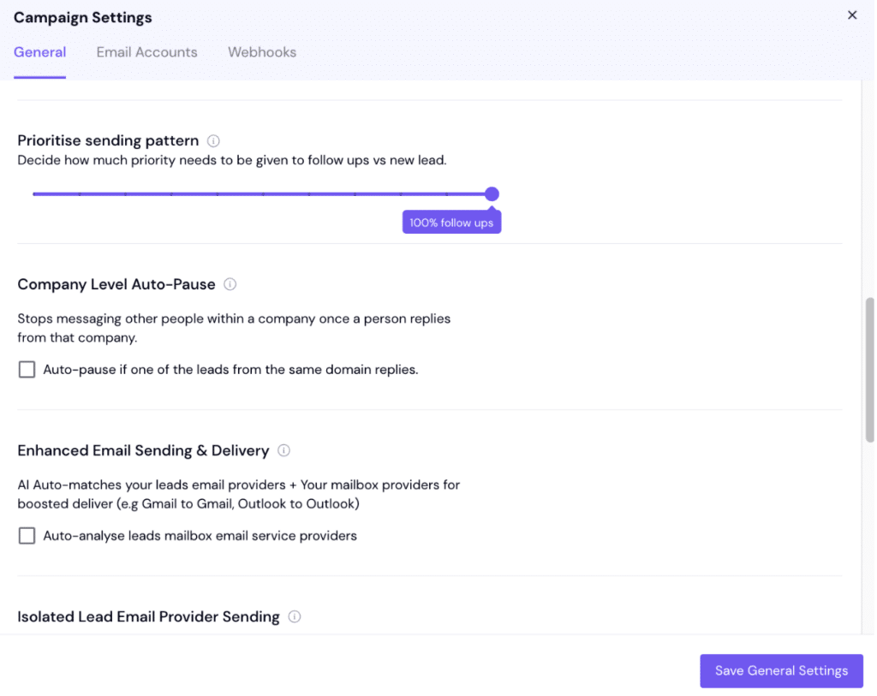Open the Prioritise sending pattern info tooltip
The width and height of the screenshot is (877, 696).
click(212, 140)
